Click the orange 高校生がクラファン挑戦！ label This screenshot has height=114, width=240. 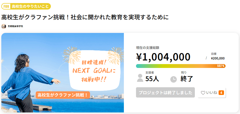click(x=63, y=95)
